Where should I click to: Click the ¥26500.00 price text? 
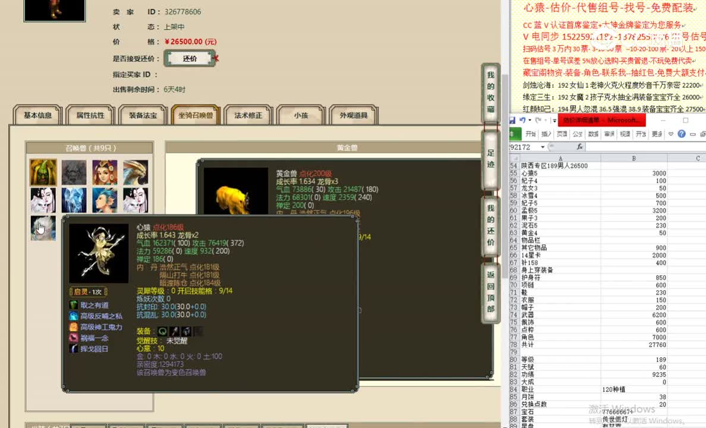[190, 42]
